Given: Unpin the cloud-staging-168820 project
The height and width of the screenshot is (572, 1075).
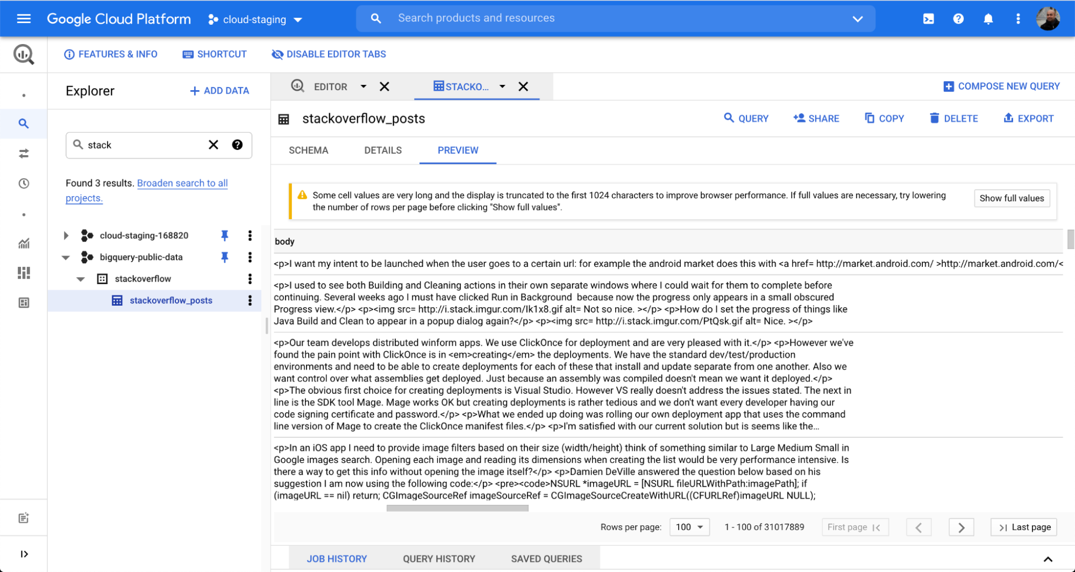Looking at the screenshot, I should (x=225, y=235).
